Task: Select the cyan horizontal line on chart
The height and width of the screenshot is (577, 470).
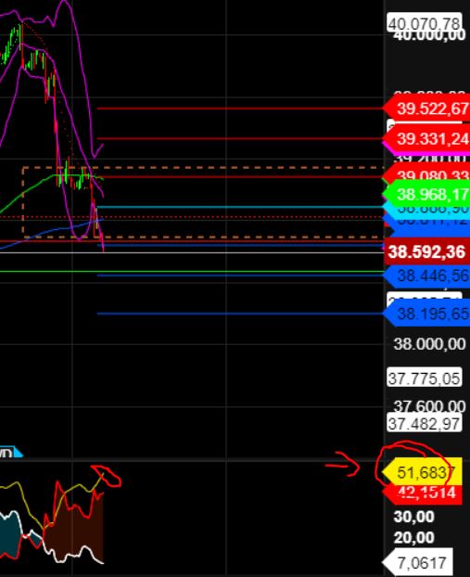Action: 239,207
